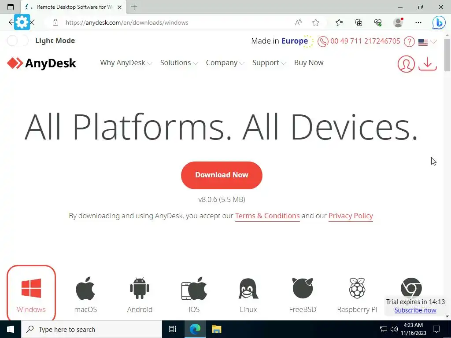Click the anydesk.com address bar
Viewport: 451px width, 338px height.
(126, 22)
